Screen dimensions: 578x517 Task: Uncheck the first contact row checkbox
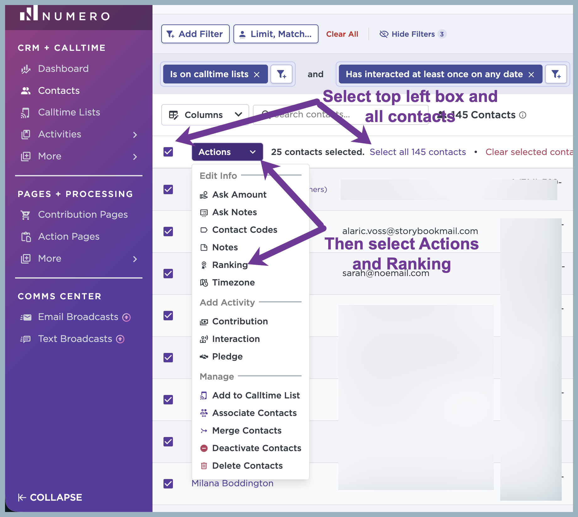coord(168,189)
